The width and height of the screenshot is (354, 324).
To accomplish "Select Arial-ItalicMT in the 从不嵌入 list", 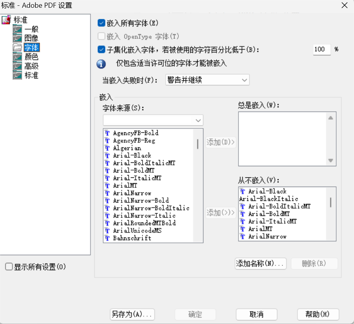I will point(272,221).
